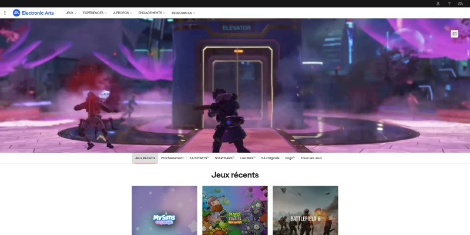
Task: Open the account profile icon
Action: coord(438,4)
